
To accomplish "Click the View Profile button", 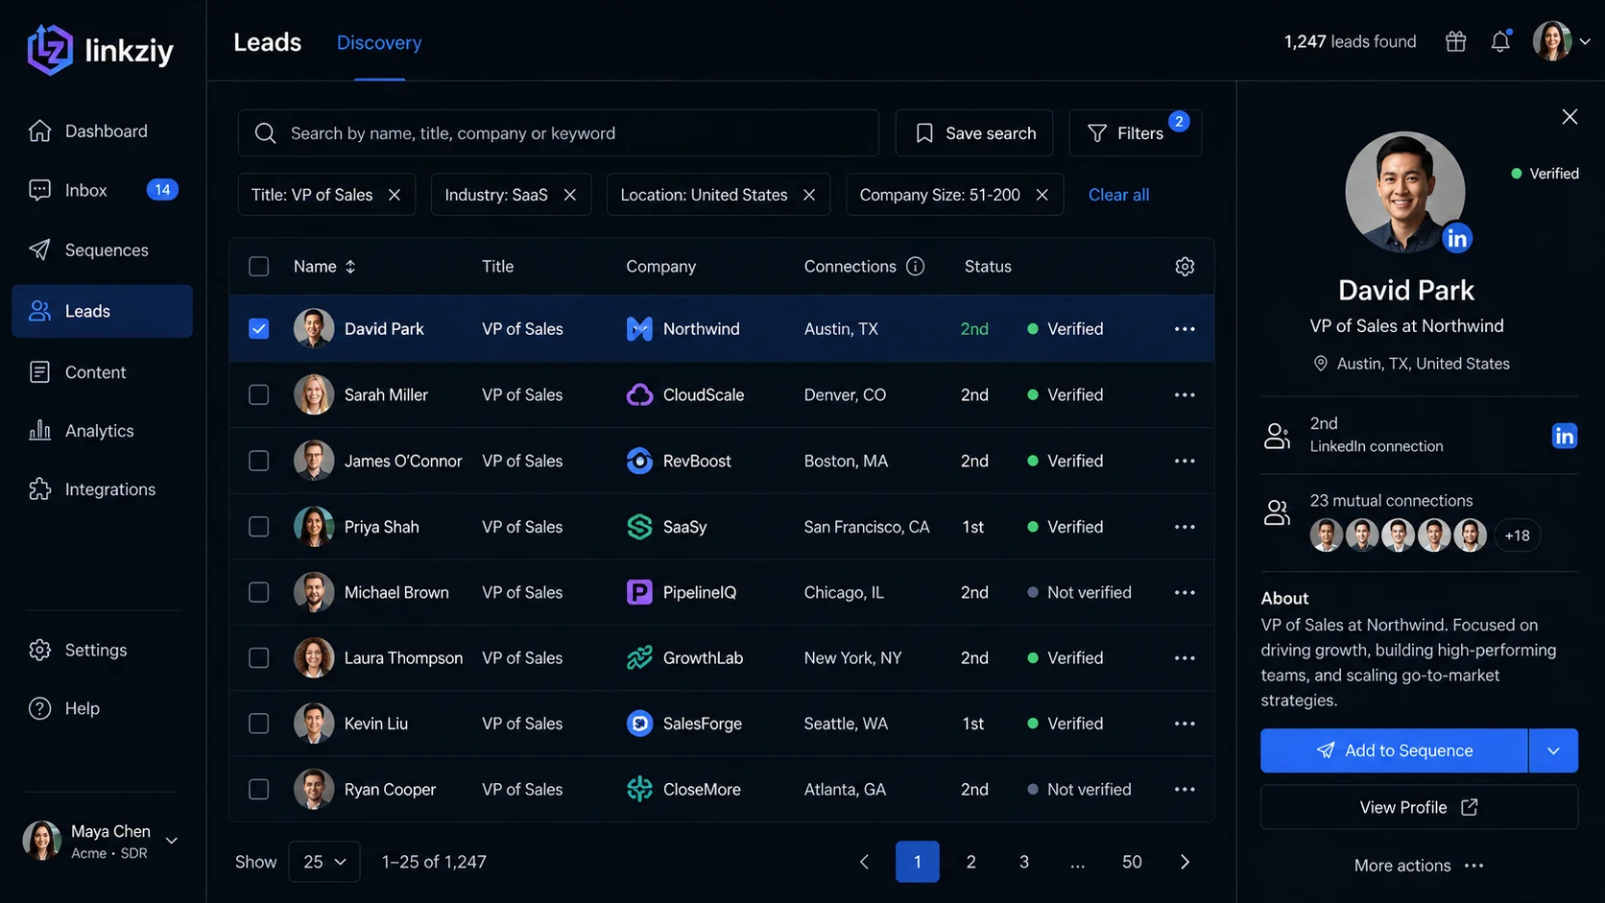I will click(1419, 807).
